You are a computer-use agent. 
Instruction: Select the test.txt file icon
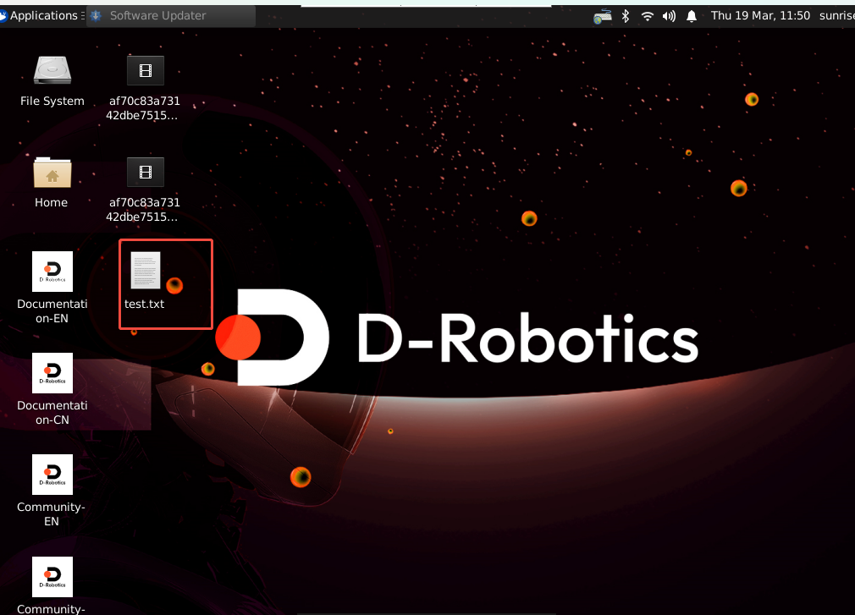146,270
